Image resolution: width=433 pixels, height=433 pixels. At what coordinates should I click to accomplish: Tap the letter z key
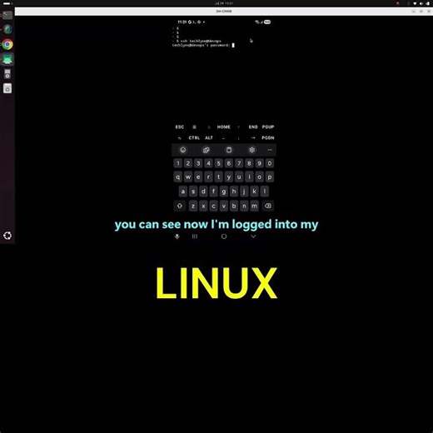[193, 206]
